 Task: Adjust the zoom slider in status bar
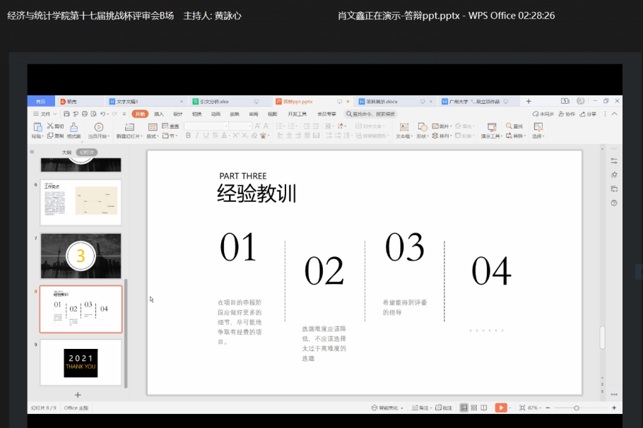(x=577, y=408)
